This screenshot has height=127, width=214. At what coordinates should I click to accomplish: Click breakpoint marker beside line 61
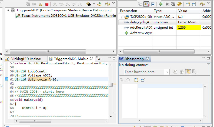[x=6, y=79]
